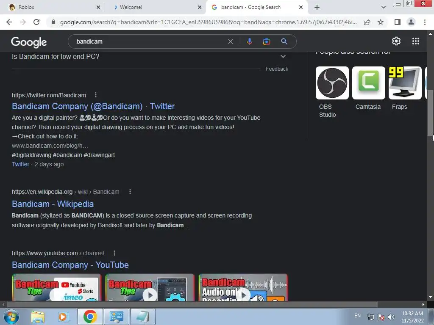Open www.bandicam.com/blog link in tweet
The height and width of the screenshot is (325, 434).
[50, 146]
